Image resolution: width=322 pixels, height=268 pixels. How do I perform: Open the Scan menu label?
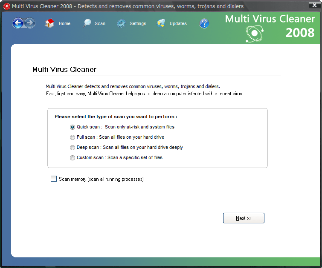coord(100,23)
